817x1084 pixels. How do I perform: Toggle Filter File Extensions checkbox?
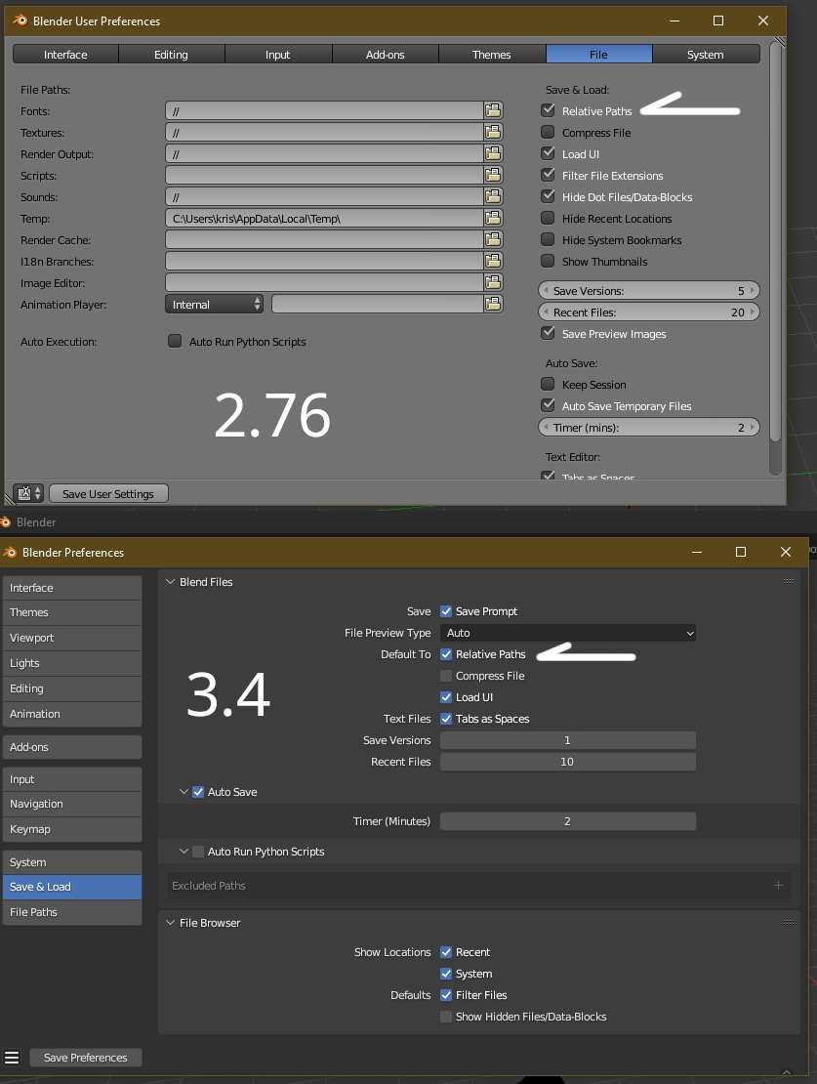549,174
